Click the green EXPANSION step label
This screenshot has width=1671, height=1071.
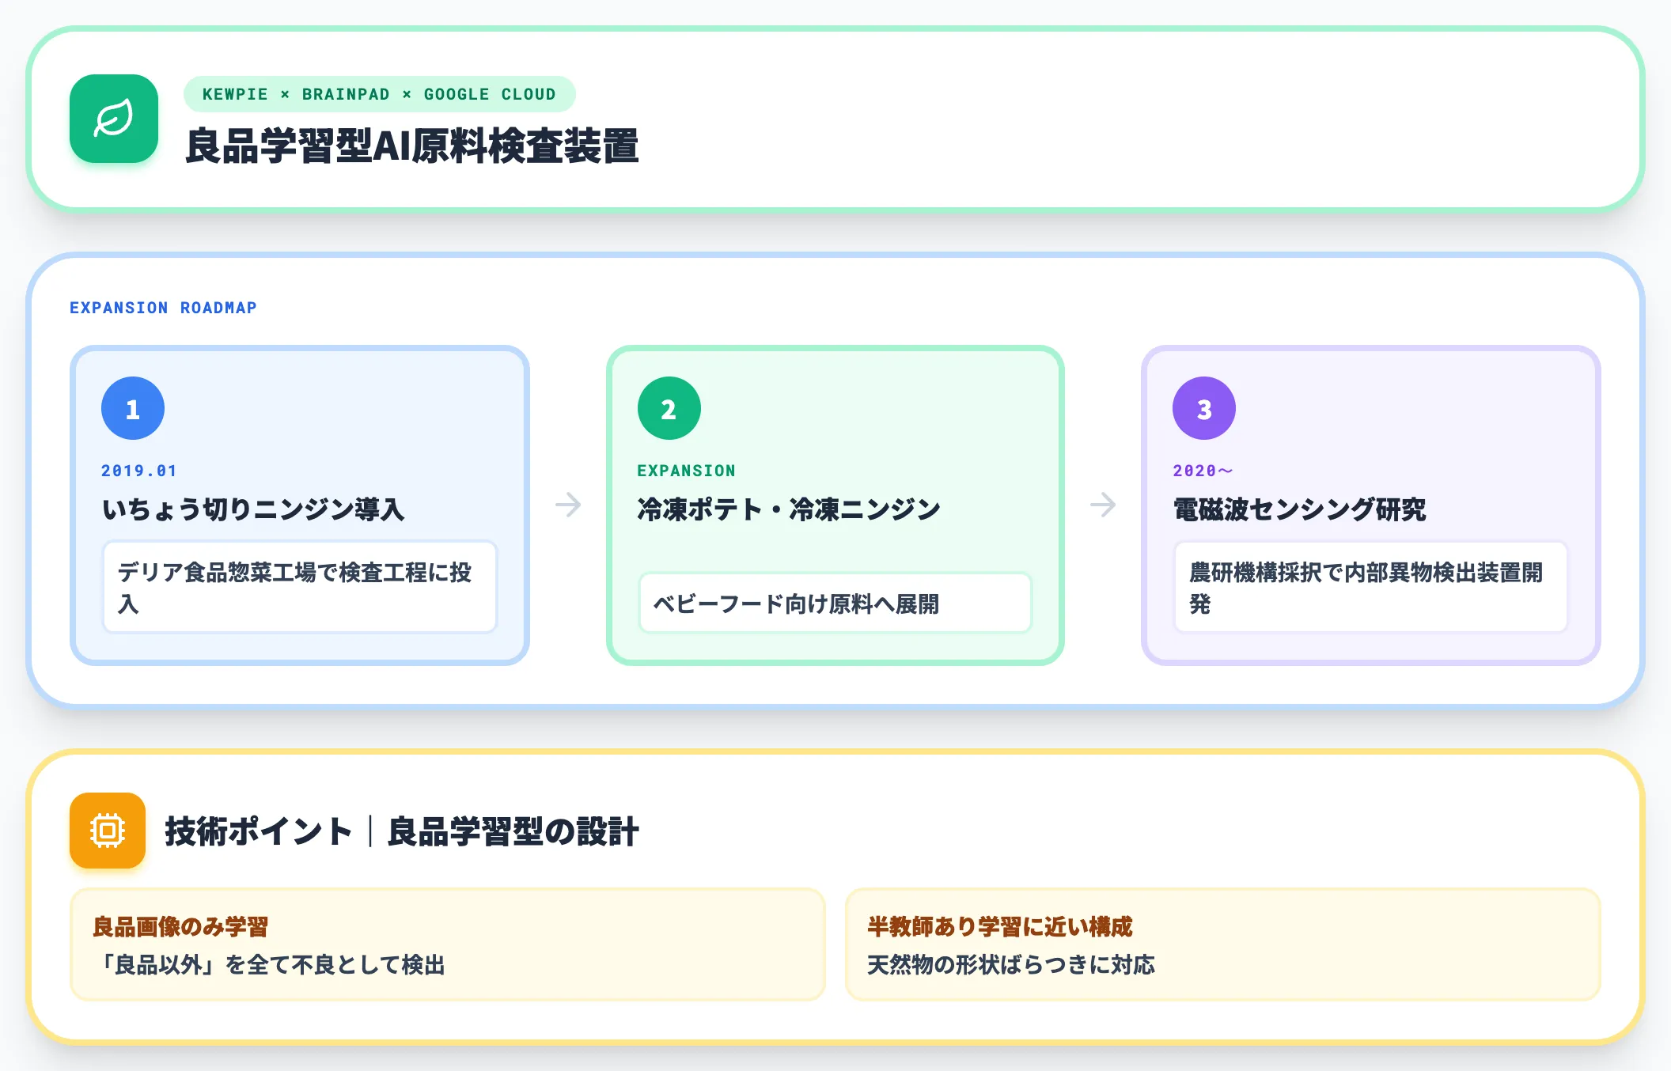coord(686,471)
